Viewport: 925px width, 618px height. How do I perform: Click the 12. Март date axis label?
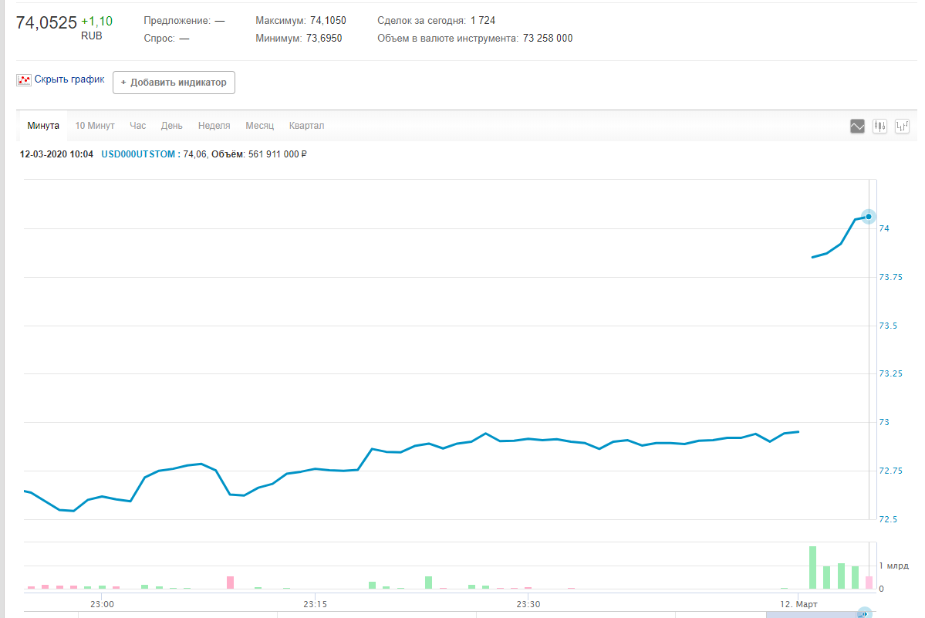pyautogui.click(x=798, y=604)
